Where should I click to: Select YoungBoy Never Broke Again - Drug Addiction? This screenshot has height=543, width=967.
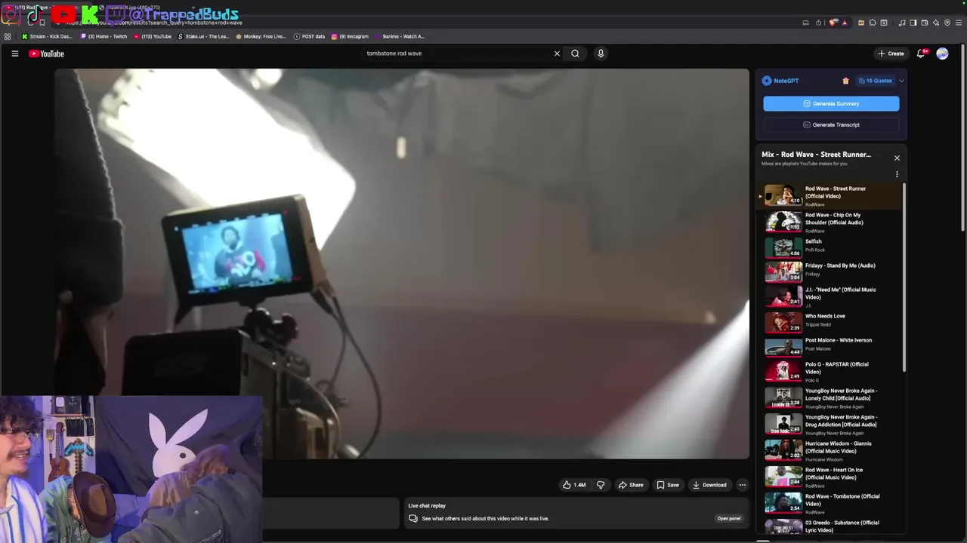tap(830, 425)
